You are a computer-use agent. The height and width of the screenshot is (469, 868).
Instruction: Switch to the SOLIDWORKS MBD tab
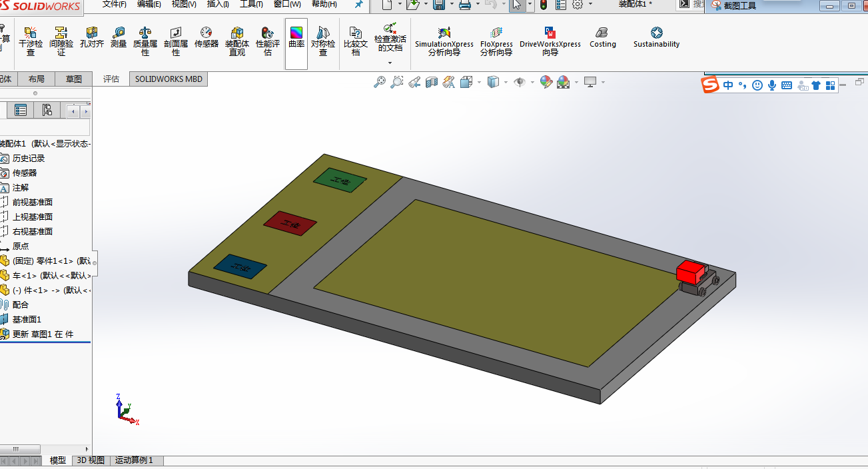coord(169,79)
